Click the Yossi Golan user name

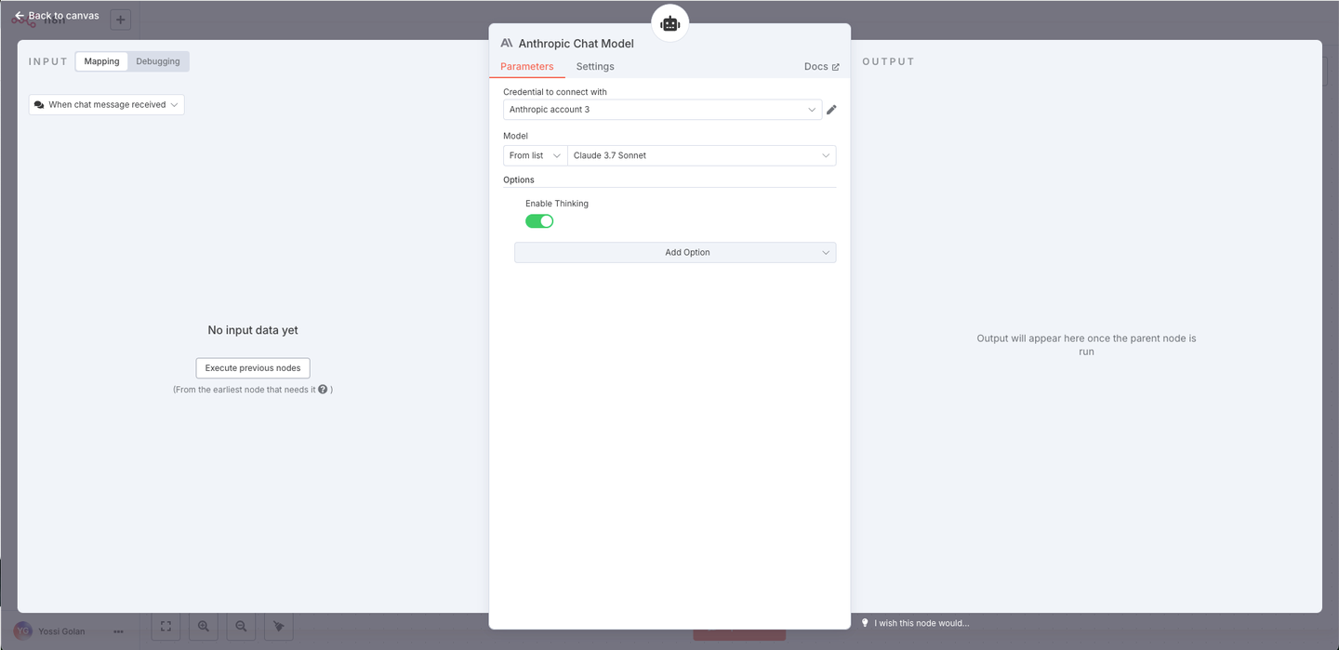point(61,631)
